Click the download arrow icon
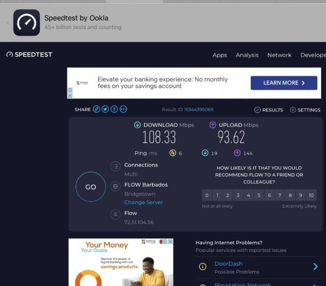The image size is (326, 286). (137, 125)
